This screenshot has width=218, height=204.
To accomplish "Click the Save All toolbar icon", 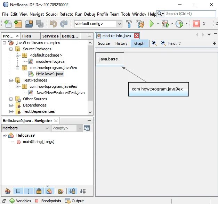I will [x=40, y=24].
